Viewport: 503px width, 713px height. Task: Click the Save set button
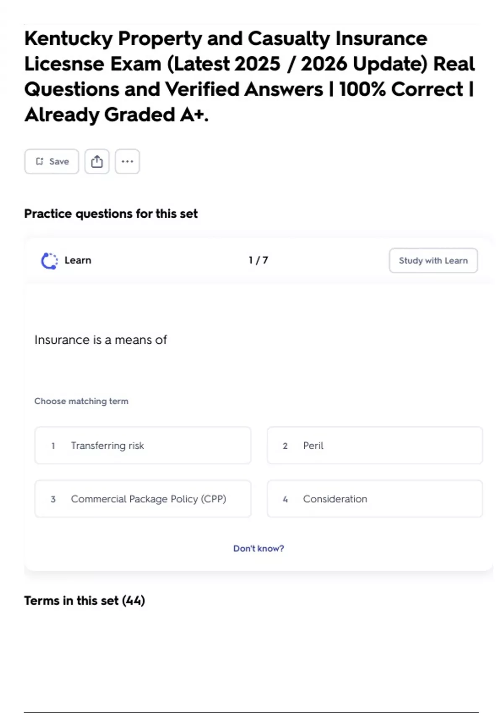click(52, 161)
